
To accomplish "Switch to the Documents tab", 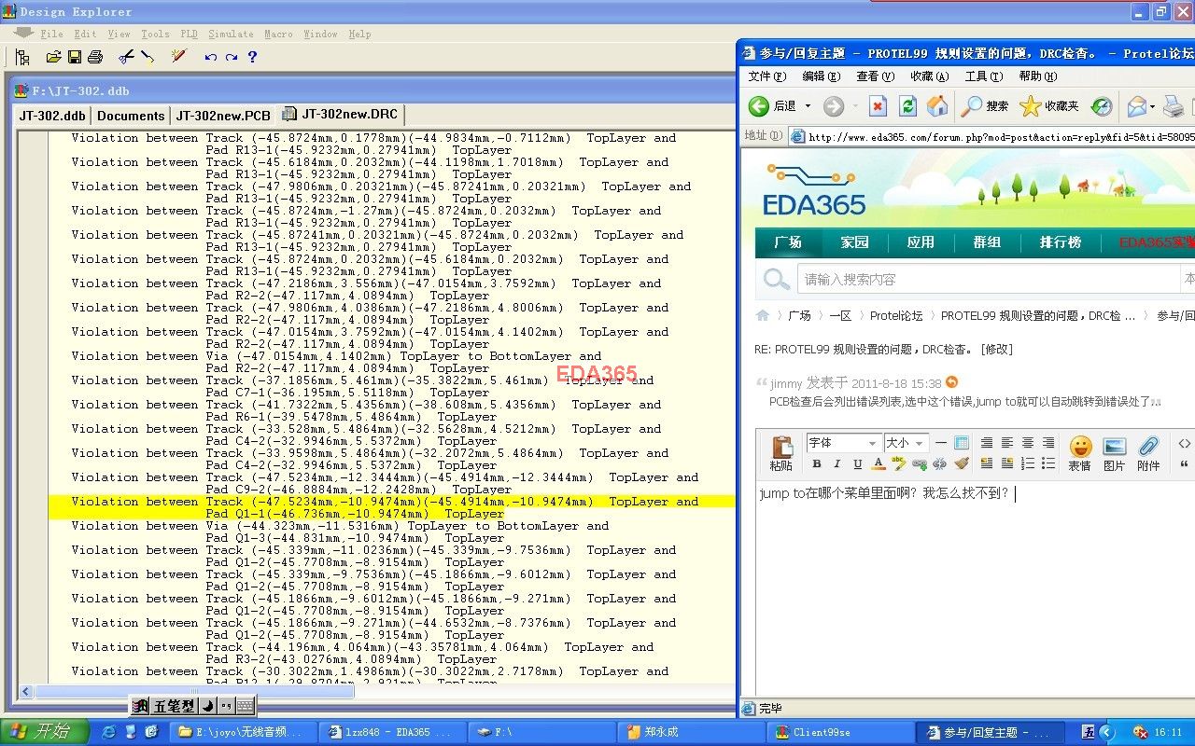I will [131, 116].
